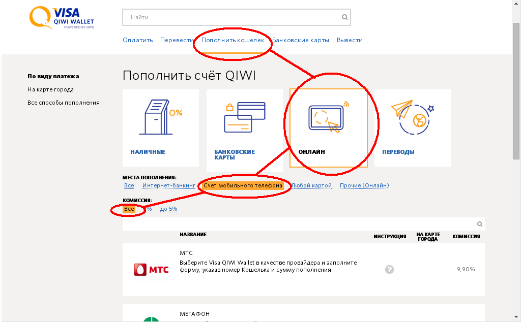Click the МЕГАФОН provider name
521x322 pixels.
(195, 314)
